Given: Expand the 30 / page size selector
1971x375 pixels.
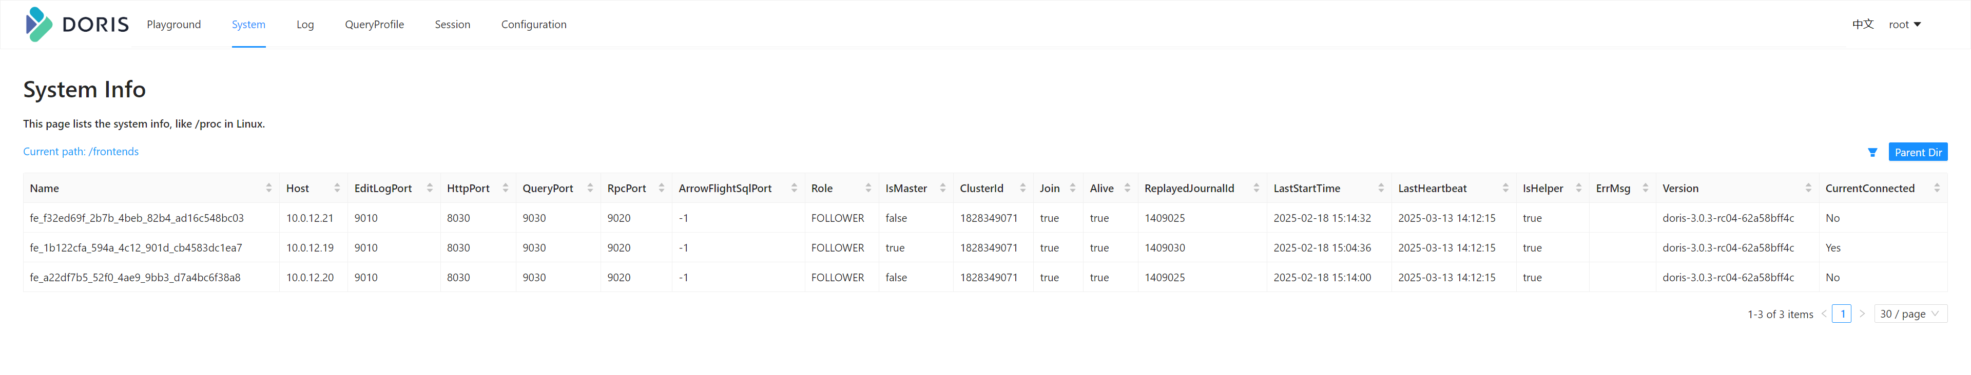Looking at the screenshot, I should tap(1910, 314).
